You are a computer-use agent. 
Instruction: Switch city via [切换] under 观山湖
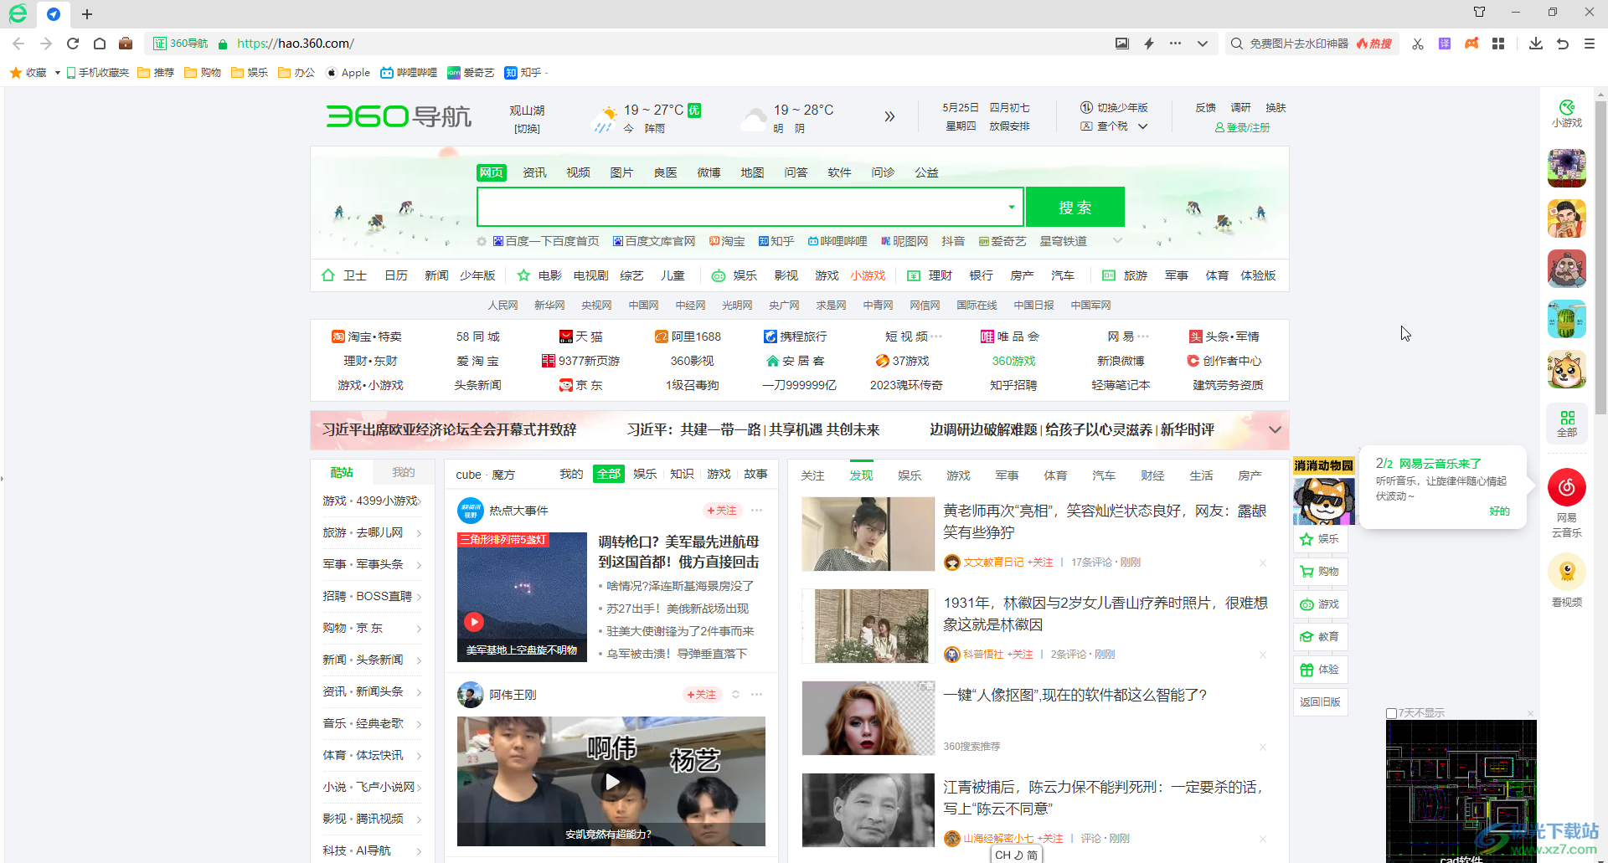527,129
